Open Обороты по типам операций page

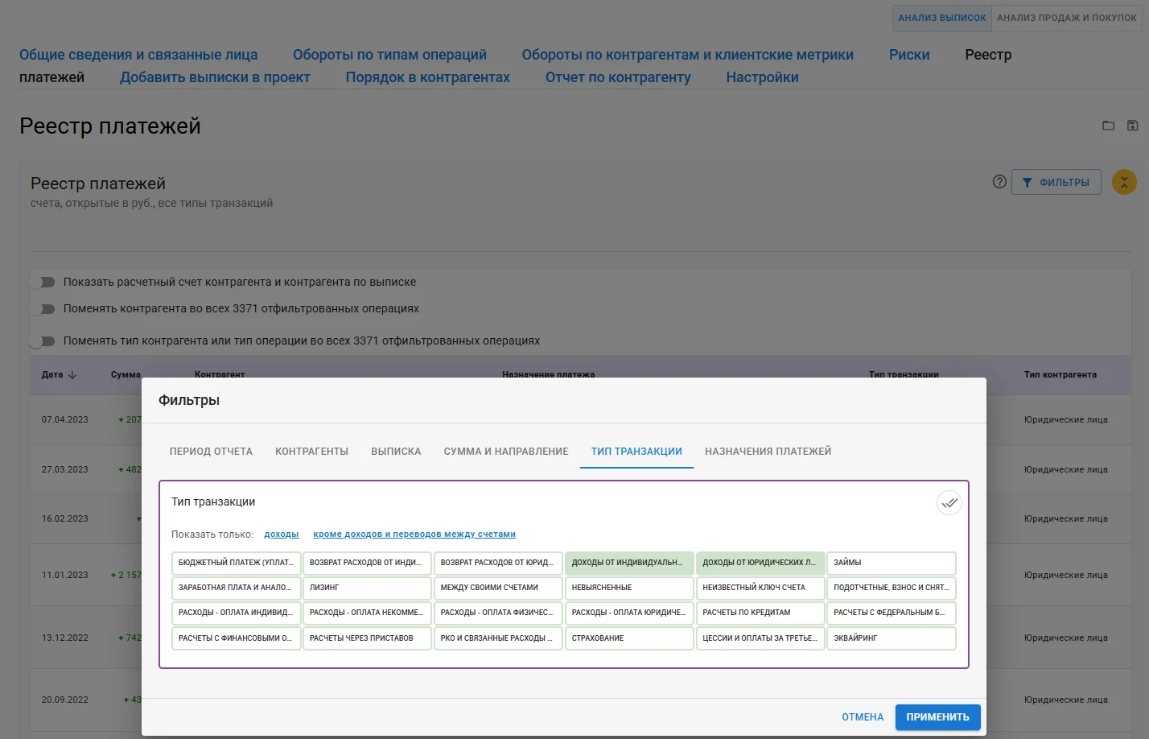tap(389, 55)
